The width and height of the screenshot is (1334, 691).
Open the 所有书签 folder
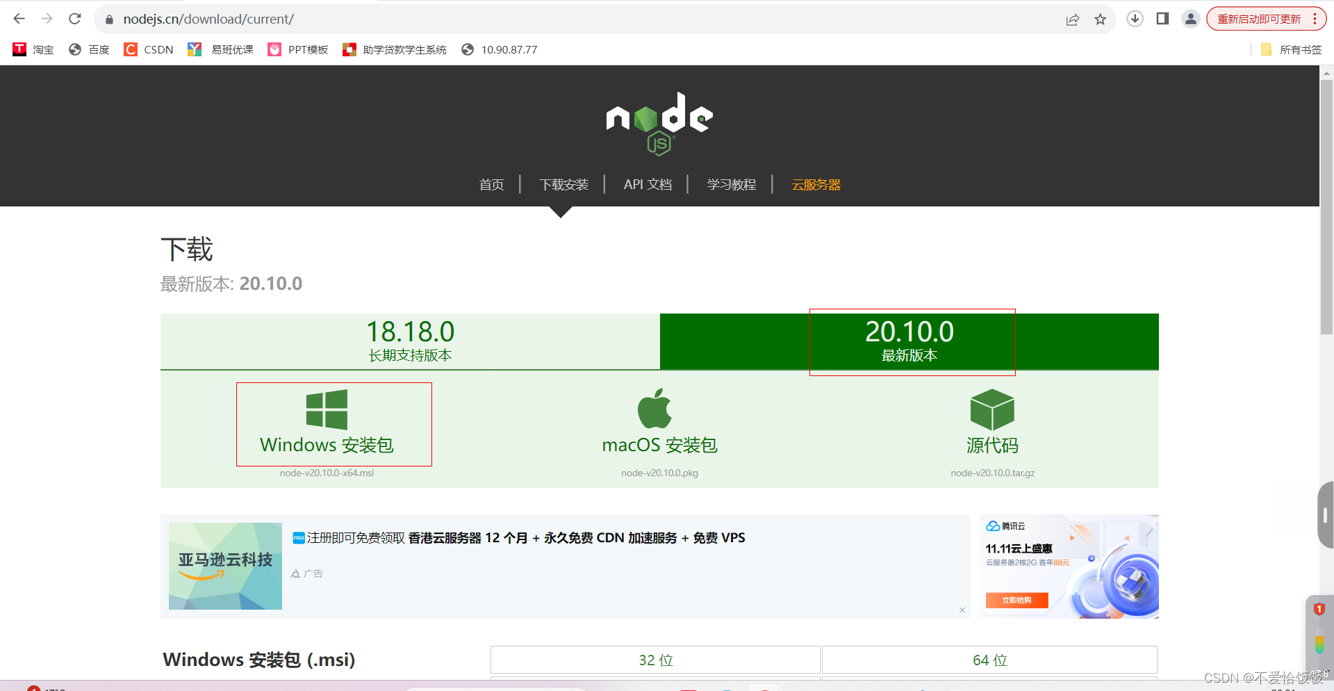1291,49
